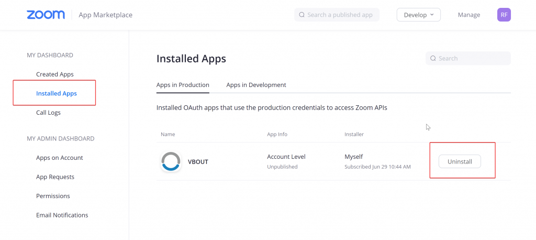536x240 pixels.
Task: Switch to Apps in Production tab
Action: tap(183, 85)
